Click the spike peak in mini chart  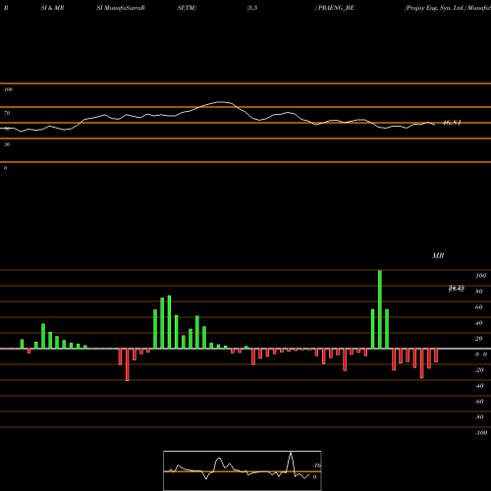pyautogui.click(x=291, y=454)
